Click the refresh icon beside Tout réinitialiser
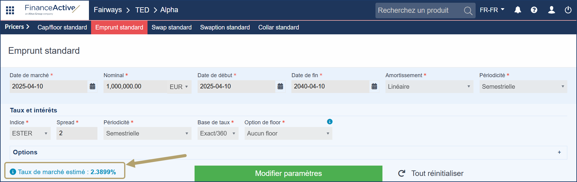The image size is (577, 182). (x=402, y=173)
